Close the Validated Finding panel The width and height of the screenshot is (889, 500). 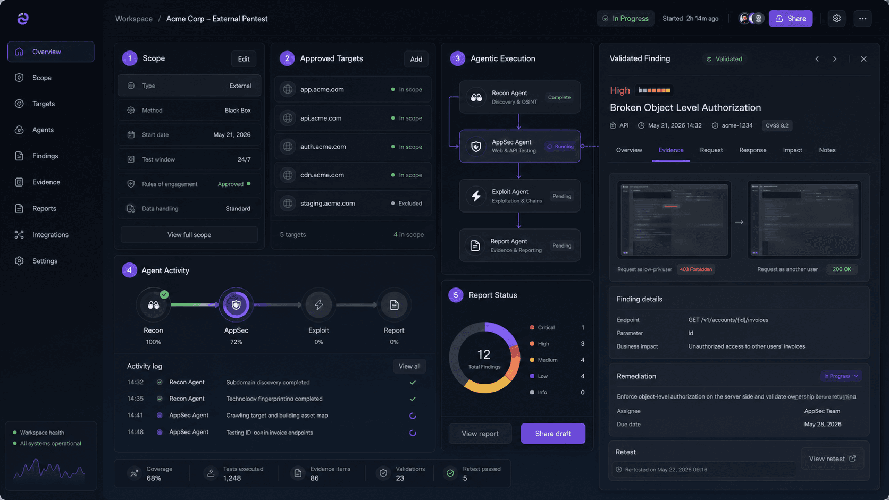(x=863, y=59)
